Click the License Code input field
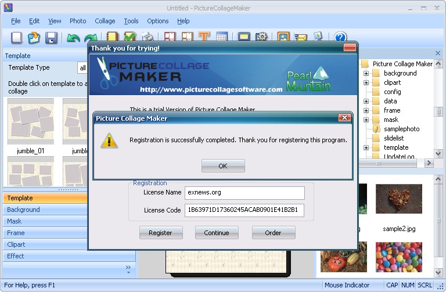This screenshot has height=292, width=446. point(244,210)
